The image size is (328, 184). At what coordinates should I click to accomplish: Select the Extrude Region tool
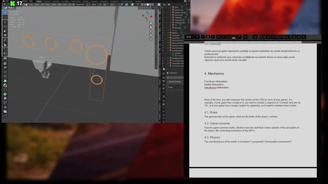point(5,59)
